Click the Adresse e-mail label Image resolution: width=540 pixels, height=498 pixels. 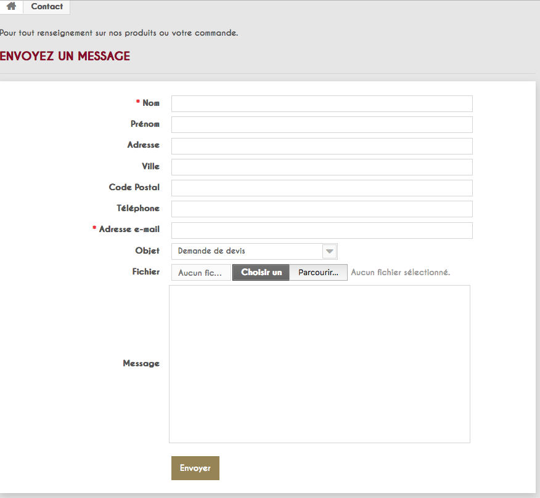tap(129, 229)
